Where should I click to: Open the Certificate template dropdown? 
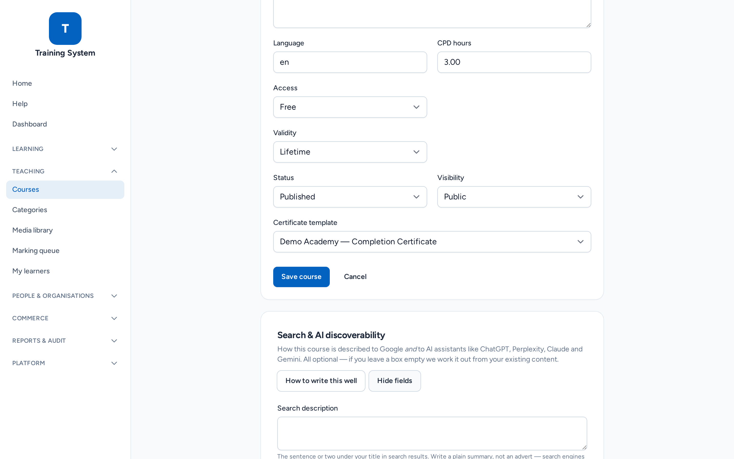(432, 242)
